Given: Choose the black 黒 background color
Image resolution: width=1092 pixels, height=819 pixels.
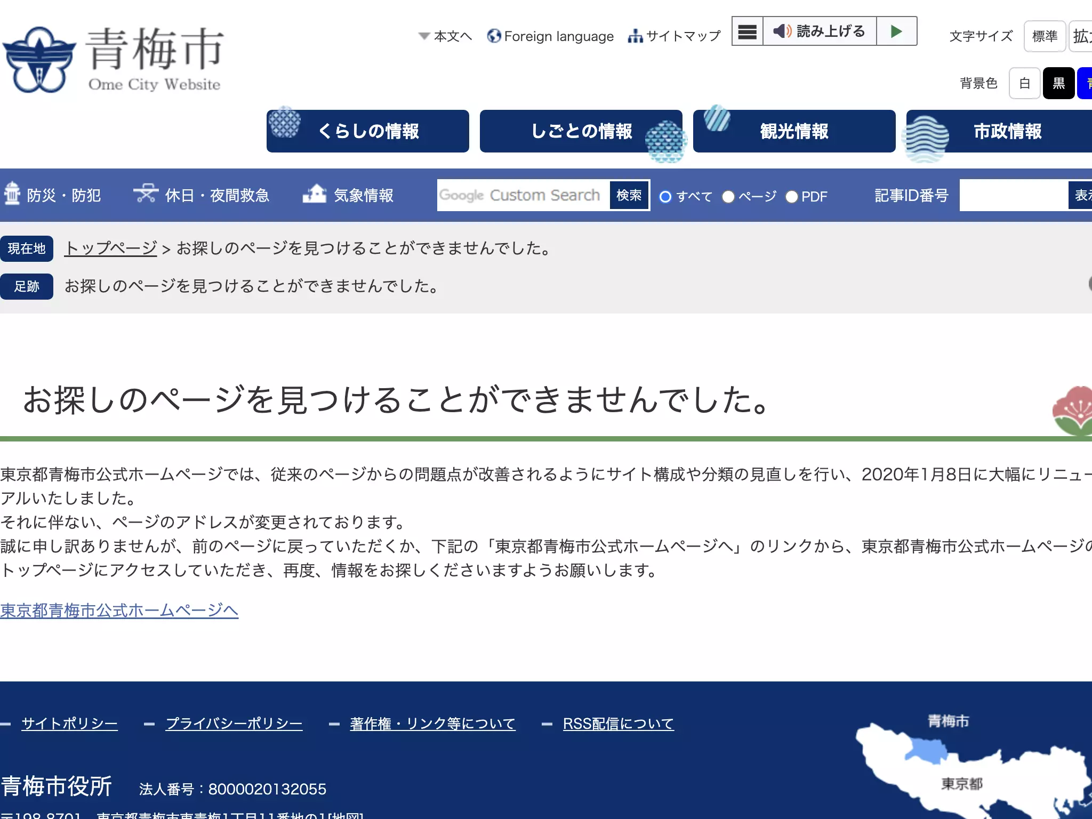Looking at the screenshot, I should (1058, 83).
